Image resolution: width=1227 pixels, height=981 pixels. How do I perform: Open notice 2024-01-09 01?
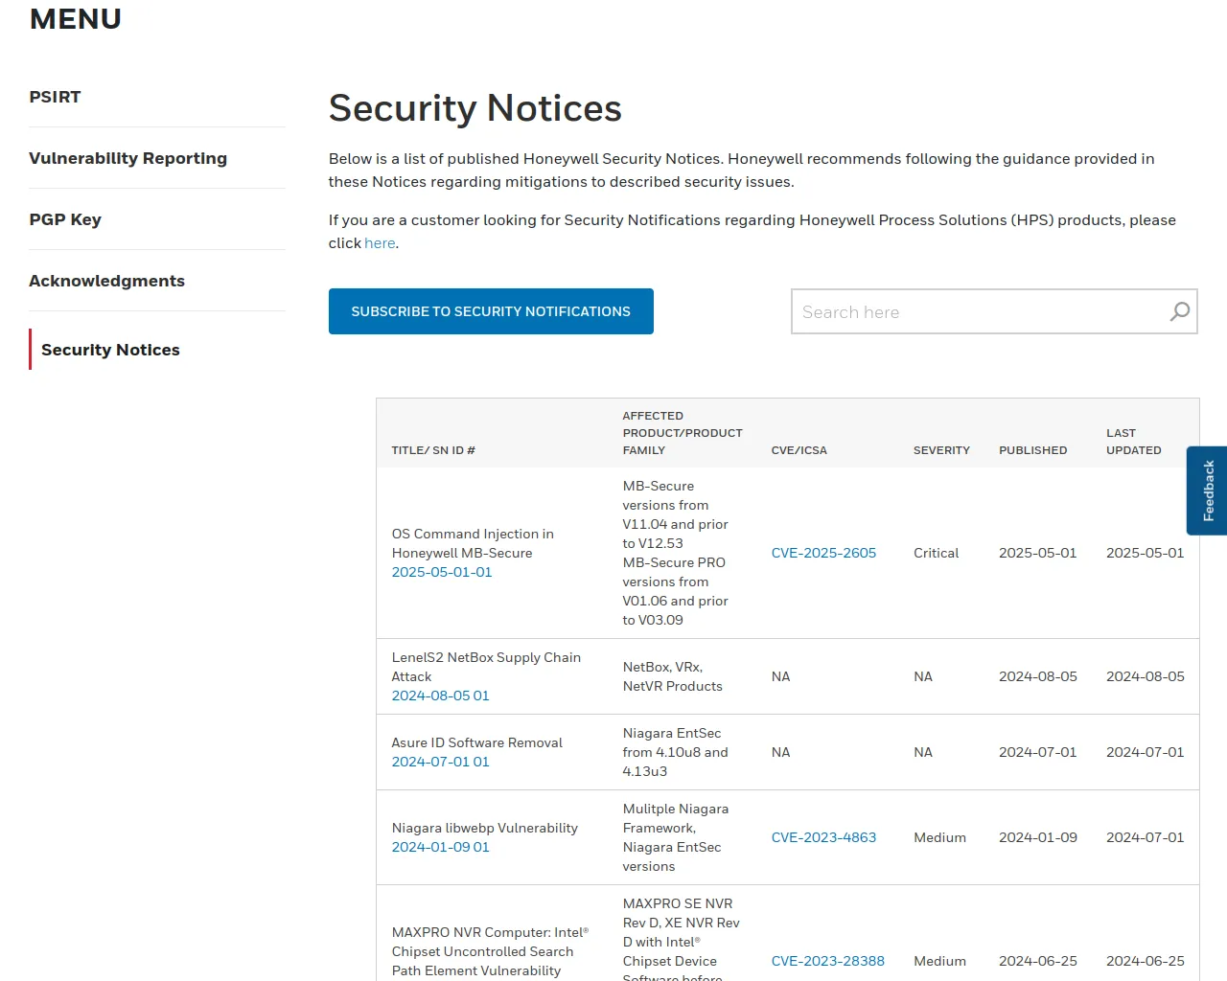[x=440, y=847]
